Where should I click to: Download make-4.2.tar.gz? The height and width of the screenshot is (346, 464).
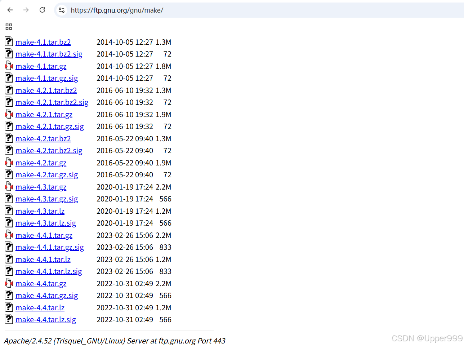[x=41, y=163]
